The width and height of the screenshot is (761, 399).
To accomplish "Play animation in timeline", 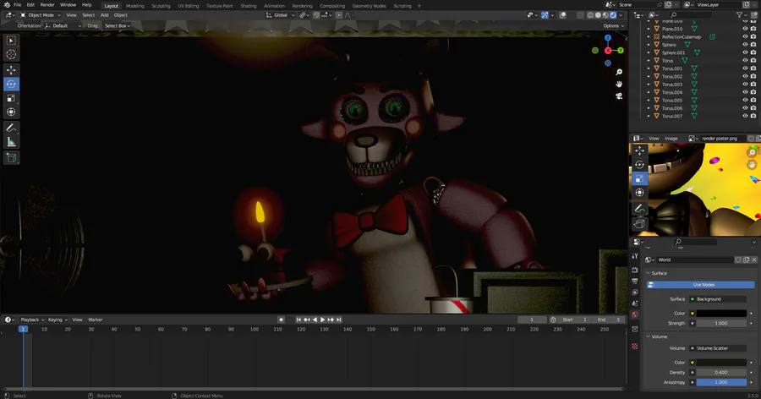I will [323, 320].
